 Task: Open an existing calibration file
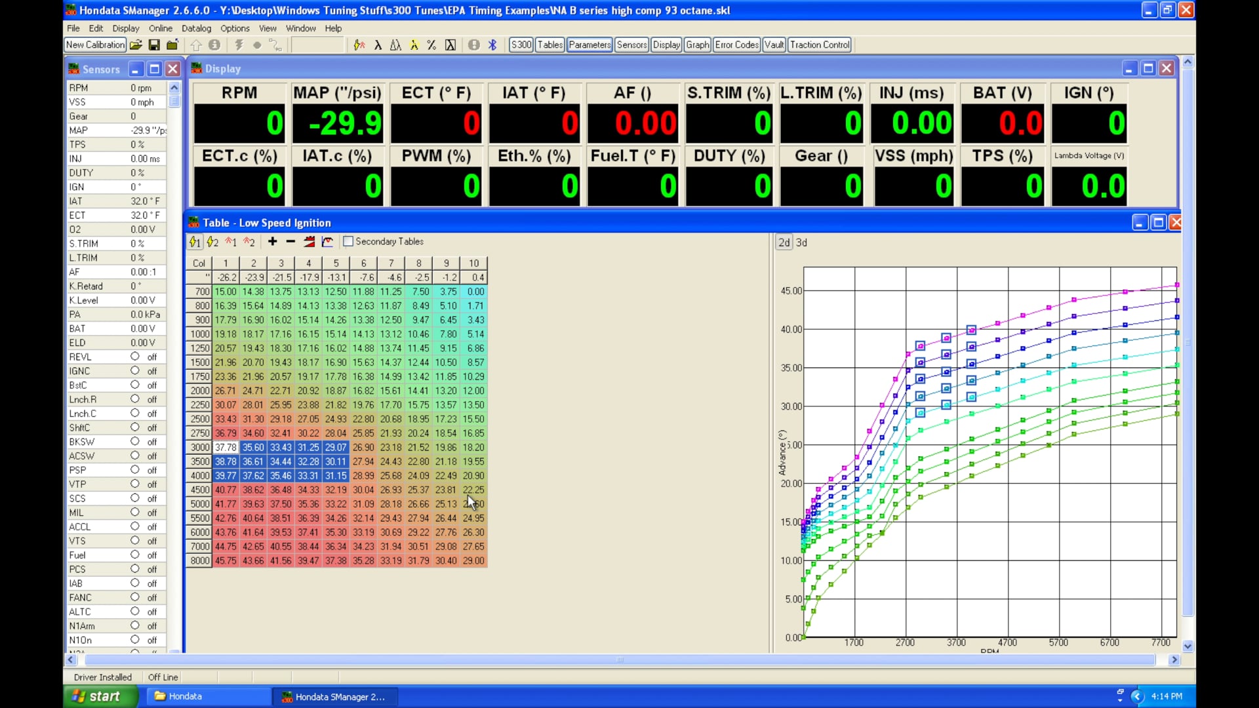coord(136,45)
